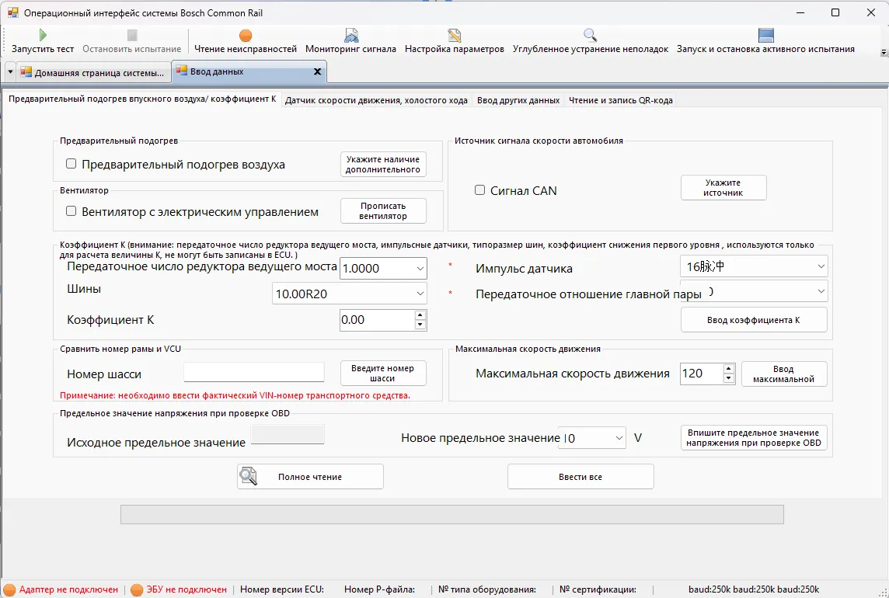The image size is (889, 598).
Task: Expand Передаточное число редуктора ведущего моста dropdown
Action: pos(420,268)
